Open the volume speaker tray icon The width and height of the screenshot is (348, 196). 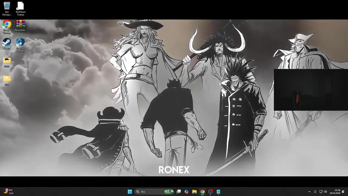(325, 192)
